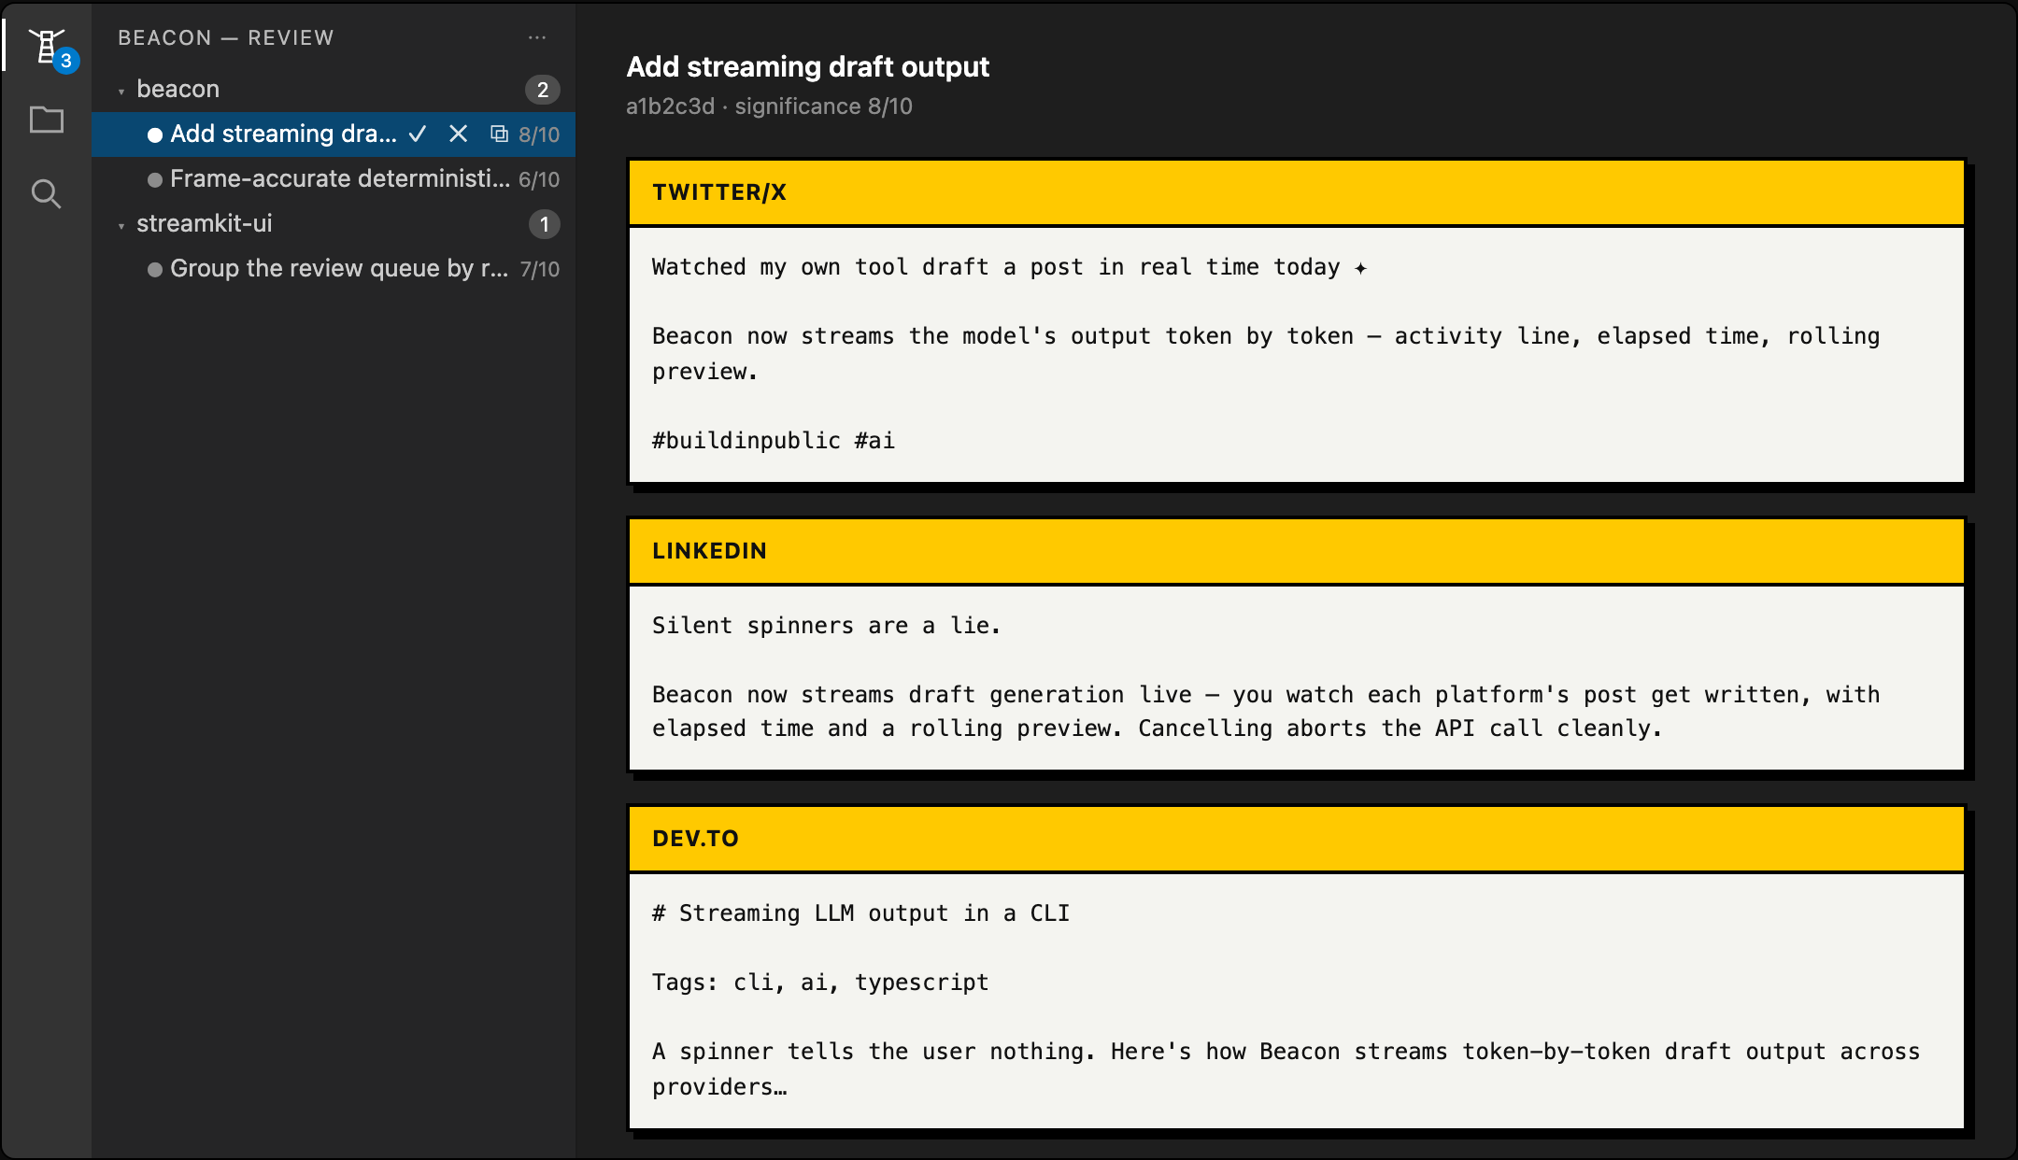Open the Search magnifier icon

pyautogui.click(x=46, y=193)
